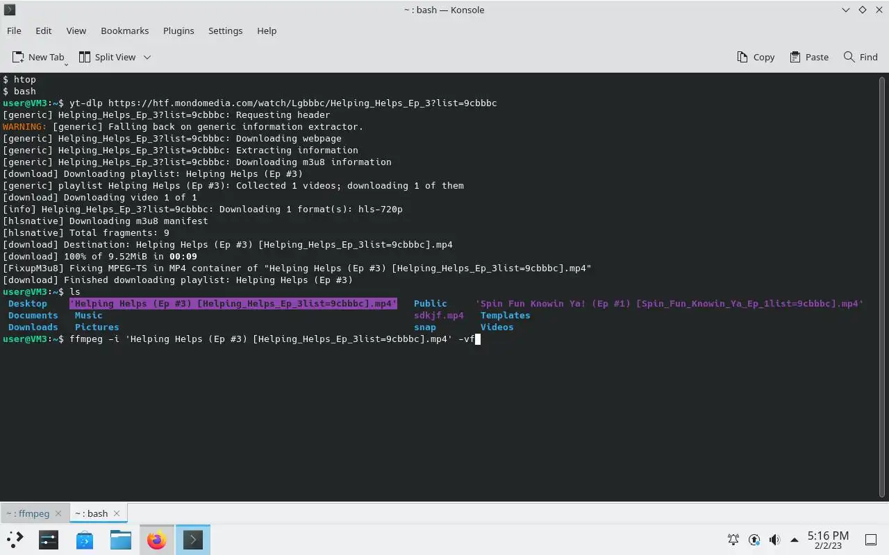Open Dolphin file manager from taskbar
The height and width of the screenshot is (555, 889).
click(x=121, y=539)
